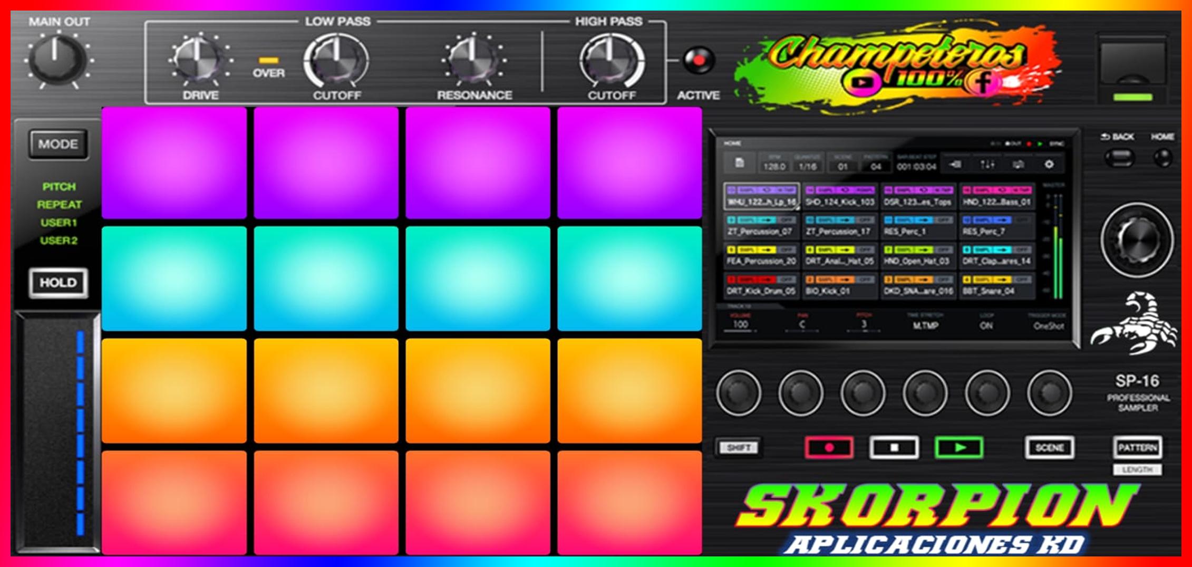Click the PITCH 3 parameter

[864, 322]
